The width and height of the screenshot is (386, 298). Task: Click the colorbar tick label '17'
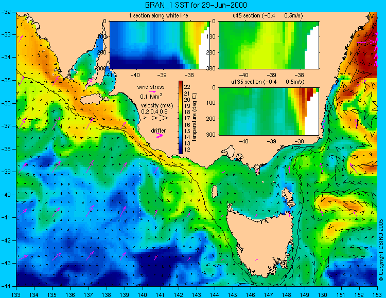coord(187,118)
